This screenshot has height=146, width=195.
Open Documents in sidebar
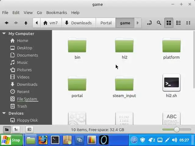(27, 55)
